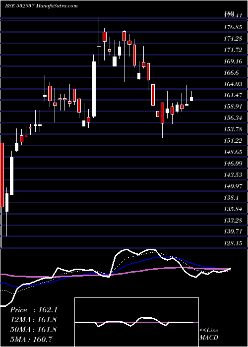Viewport: 248px width, 347px height.
Task: Select the 143.53 price axis label
Action: click(x=233, y=175)
